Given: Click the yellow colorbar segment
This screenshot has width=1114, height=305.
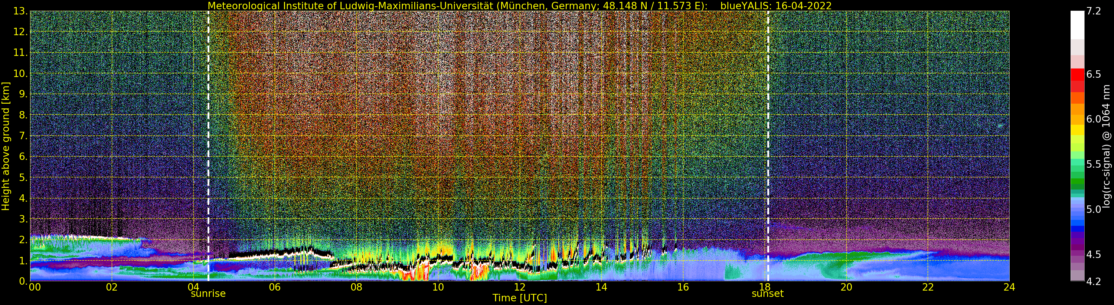Looking at the screenshot, I should pyautogui.click(x=1077, y=130).
